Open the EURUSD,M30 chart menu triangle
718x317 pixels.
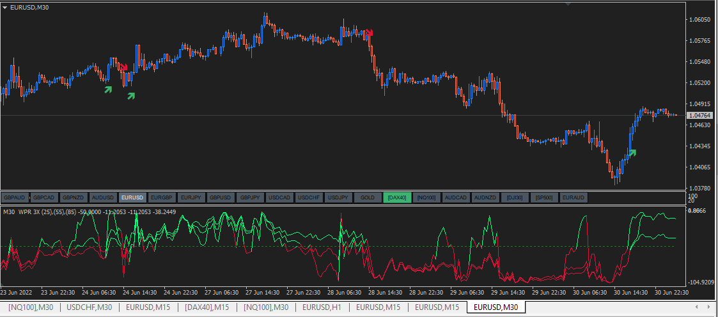click(4, 7)
